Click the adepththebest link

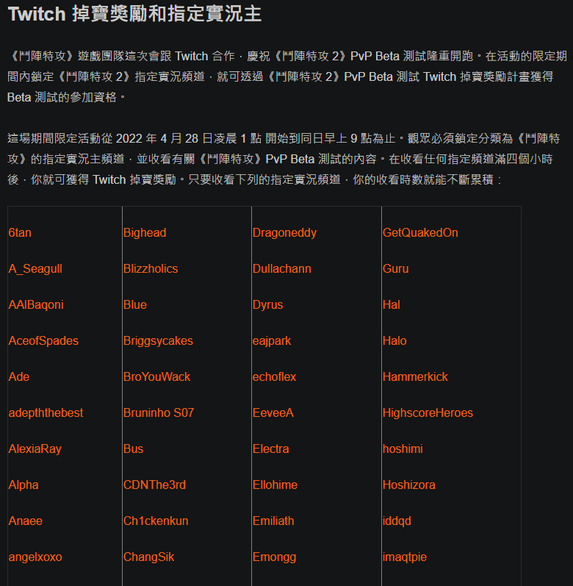point(46,412)
